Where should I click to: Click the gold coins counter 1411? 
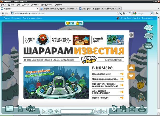(x=70, y=23)
